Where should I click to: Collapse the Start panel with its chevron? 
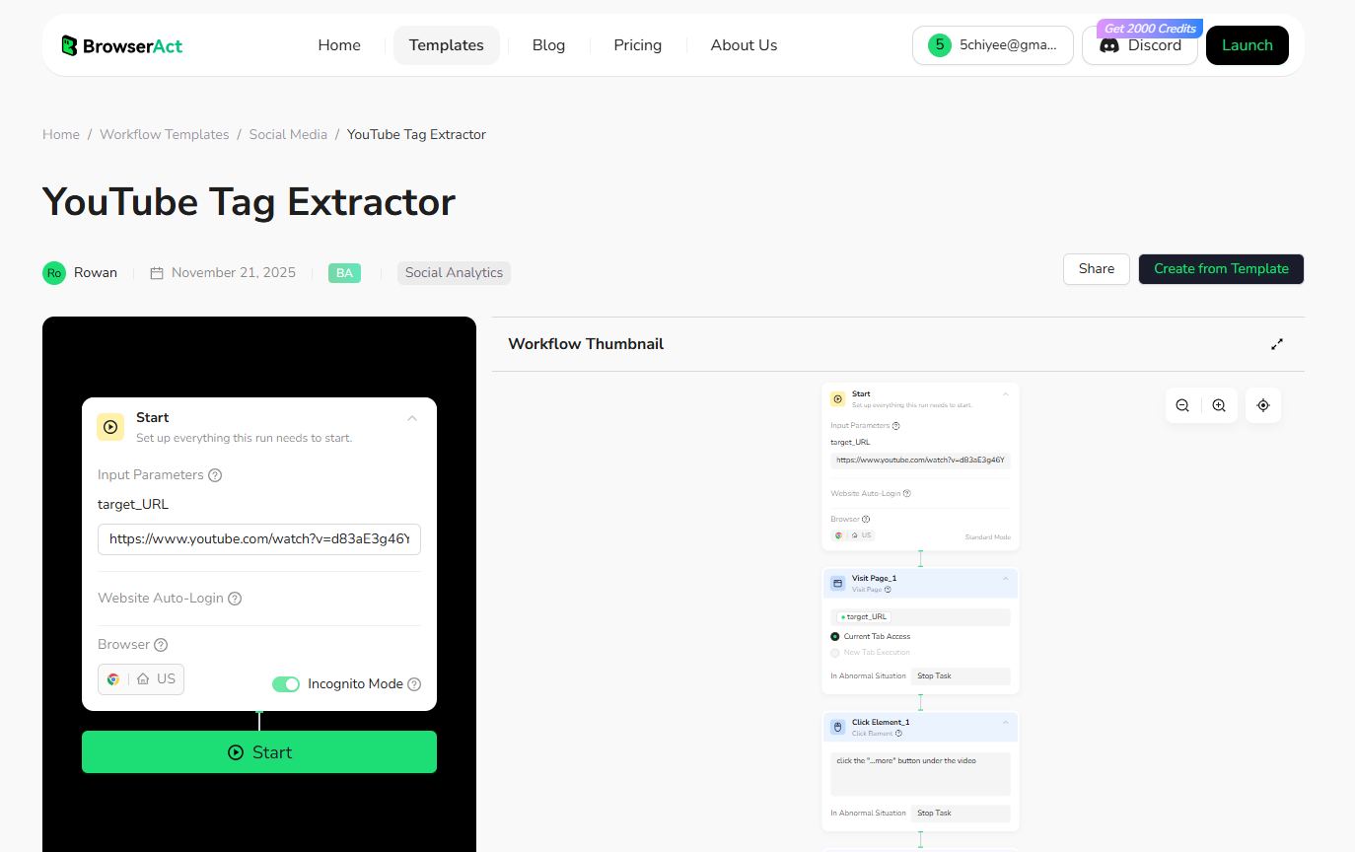[412, 417]
